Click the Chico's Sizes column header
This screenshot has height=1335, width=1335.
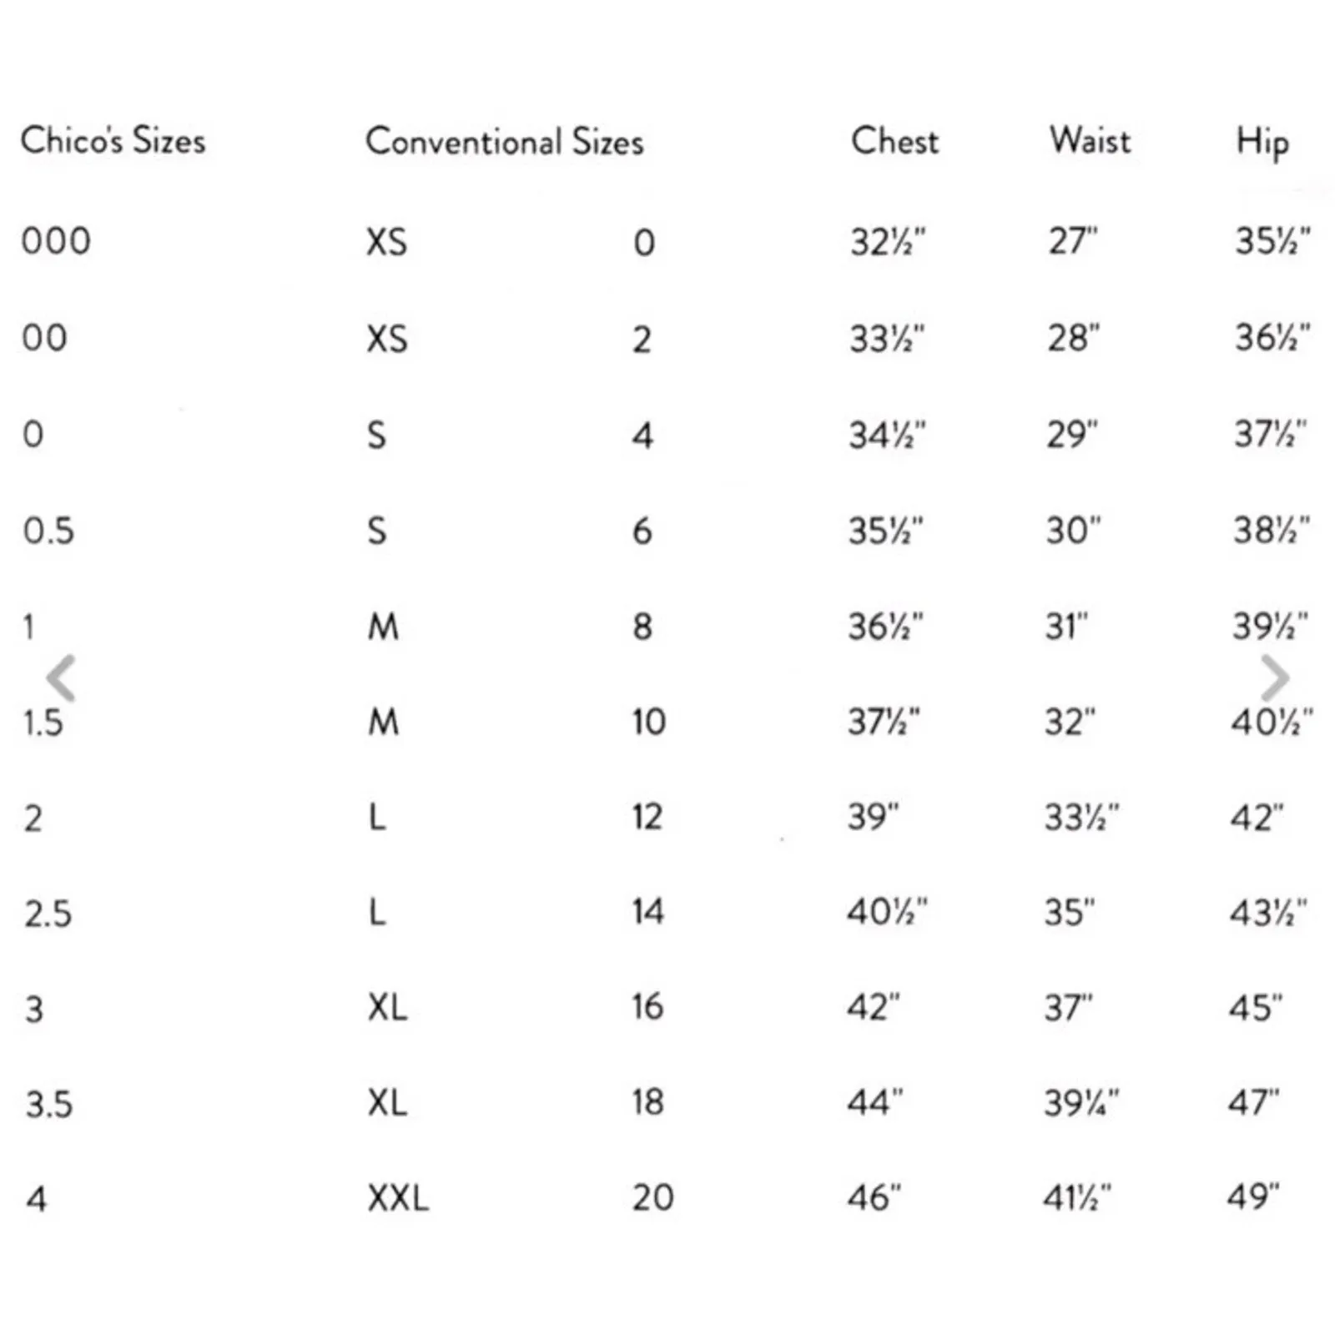(x=113, y=140)
